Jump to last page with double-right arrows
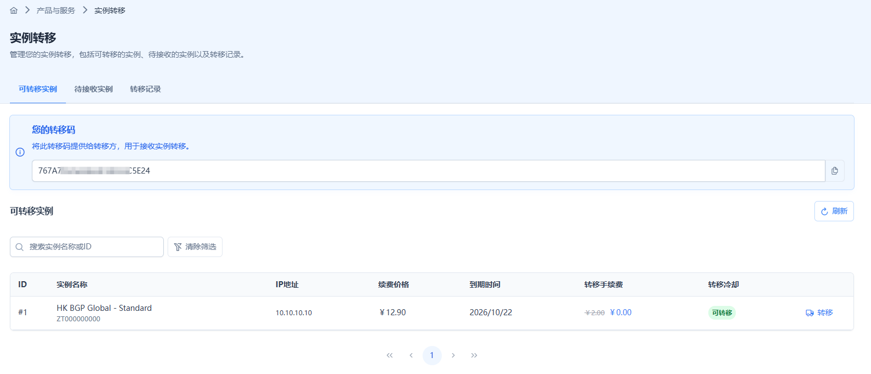The image size is (871, 374). (x=474, y=355)
